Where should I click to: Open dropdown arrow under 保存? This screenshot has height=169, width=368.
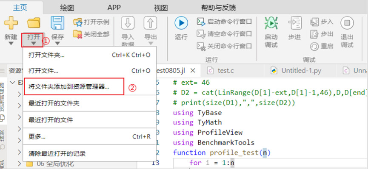pyautogui.click(x=57, y=44)
